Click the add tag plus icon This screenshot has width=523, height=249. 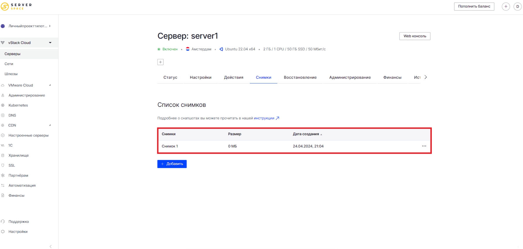tap(160, 62)
